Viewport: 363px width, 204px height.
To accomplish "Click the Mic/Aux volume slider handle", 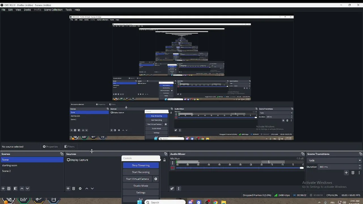I will tap(301, 168).
